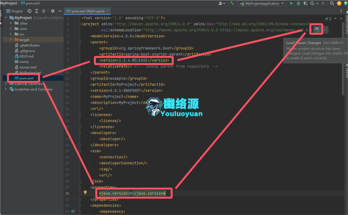The width and height of the screenshot is (348, 215).
Task: Click artifactId MyProject line
Action: (x=128, y=85)
